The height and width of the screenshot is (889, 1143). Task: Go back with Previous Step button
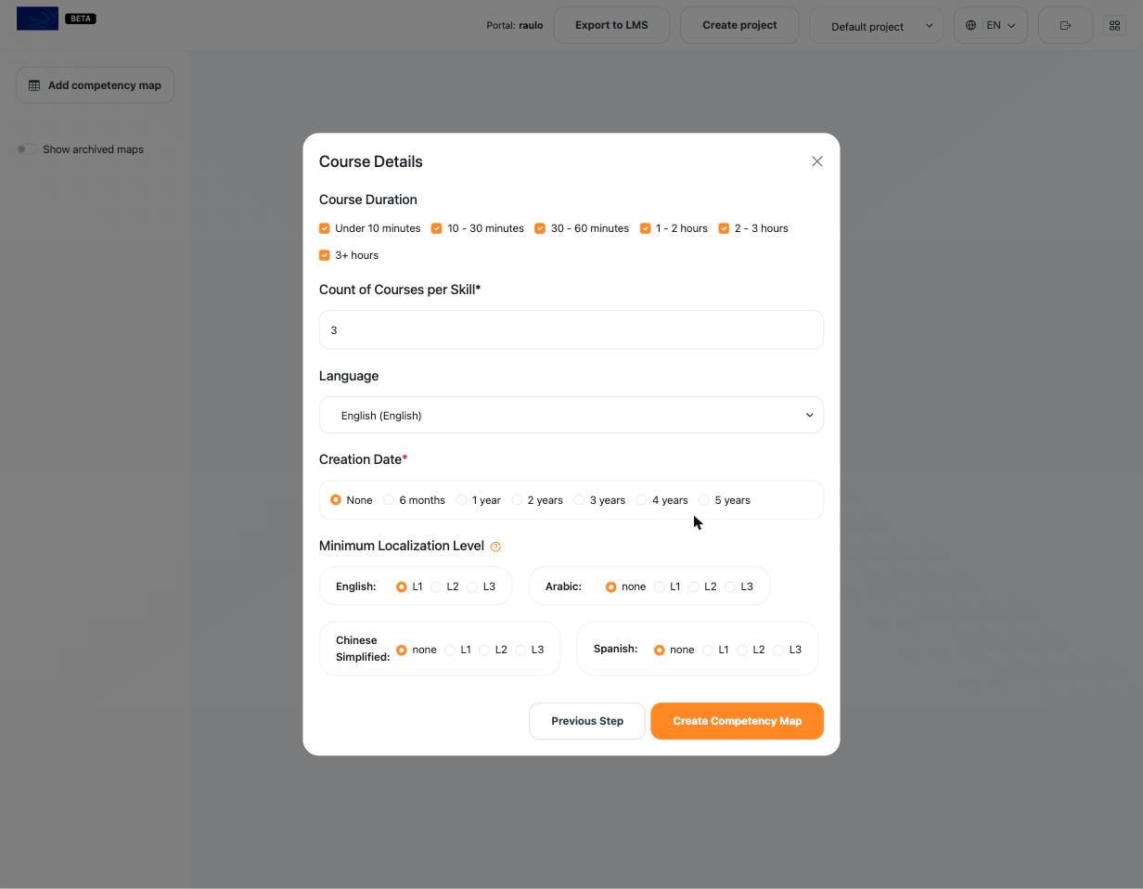pyautogui.click(x=587, y=721)
